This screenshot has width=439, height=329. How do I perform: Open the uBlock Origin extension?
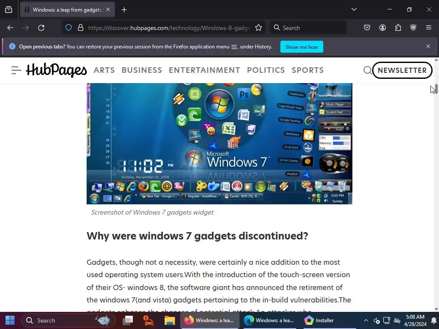click(413, 28)
